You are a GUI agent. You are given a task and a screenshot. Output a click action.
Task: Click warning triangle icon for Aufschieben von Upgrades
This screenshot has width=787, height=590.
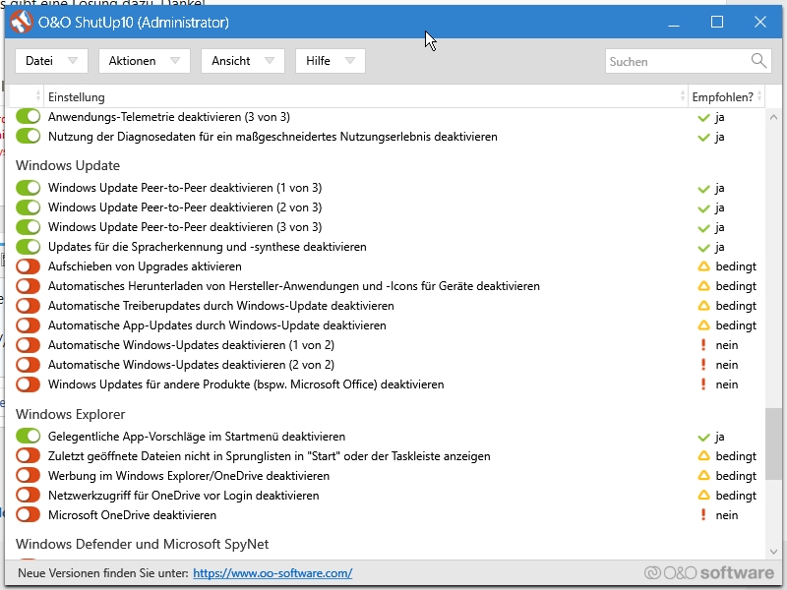[703, 266]
